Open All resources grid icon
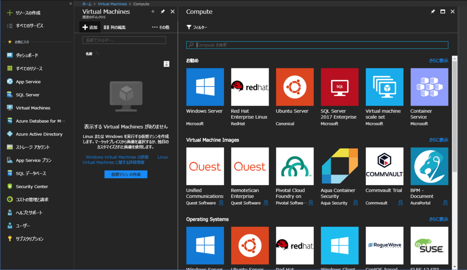Image resolution: width=467 pixels, height=270 pixels. pyautogui.click(x=10, y=68)
